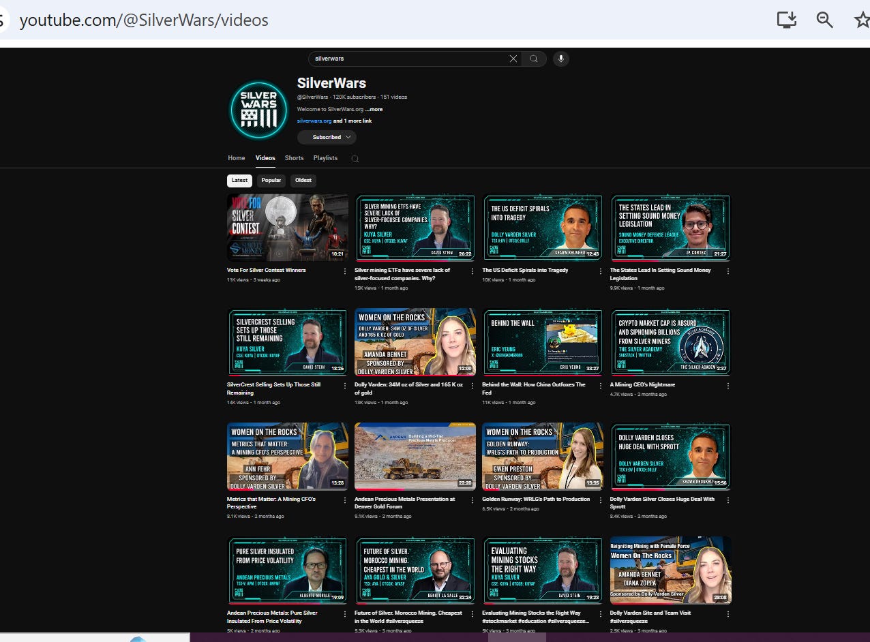
Task: Sort videos by Popular chip
Action: click(x=271, y=181)
